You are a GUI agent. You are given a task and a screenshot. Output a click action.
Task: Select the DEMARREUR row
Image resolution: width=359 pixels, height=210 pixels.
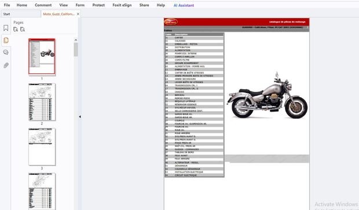[x=194, y=165]
